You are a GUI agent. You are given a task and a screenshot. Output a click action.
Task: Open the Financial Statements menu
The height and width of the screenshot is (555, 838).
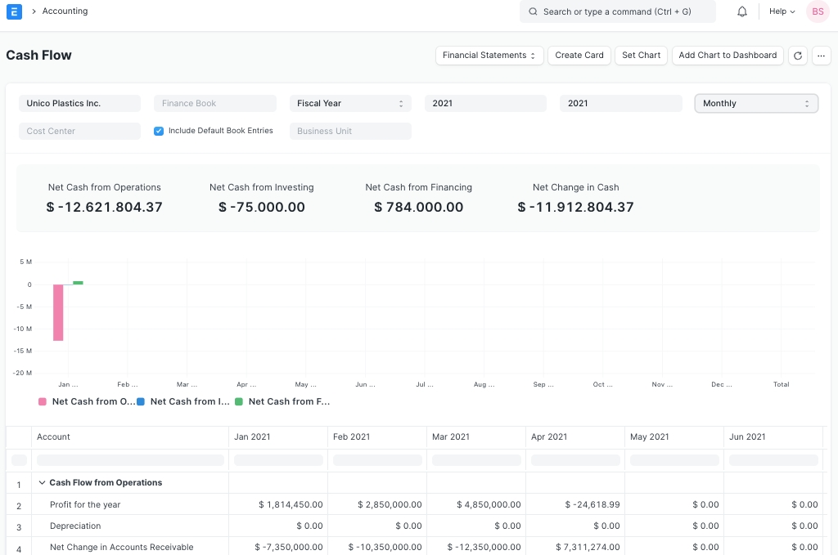coord(489,56)
